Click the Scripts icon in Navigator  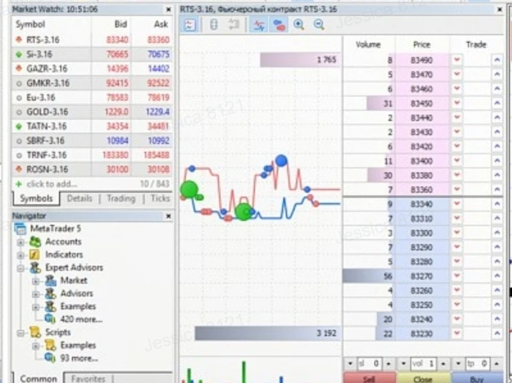pos(35,332)
